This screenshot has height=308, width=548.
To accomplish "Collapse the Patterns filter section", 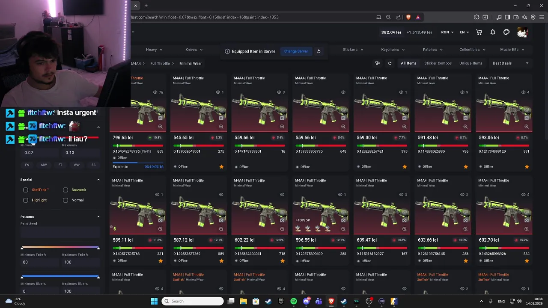I will pos(98,217).
